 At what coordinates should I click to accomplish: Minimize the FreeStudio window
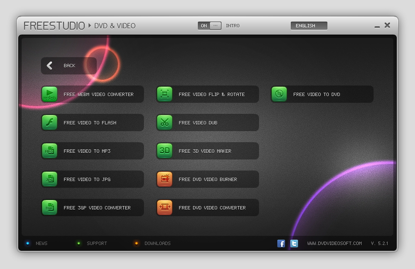click(377, 26)
